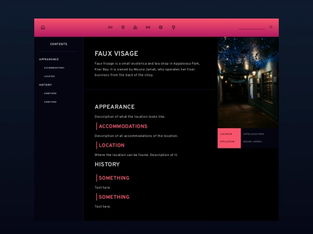Image resolution: width=313 pixels, height=234 pixels.
Task: Click "Description of all accommodations of the location."
Action: click(136, 136)
